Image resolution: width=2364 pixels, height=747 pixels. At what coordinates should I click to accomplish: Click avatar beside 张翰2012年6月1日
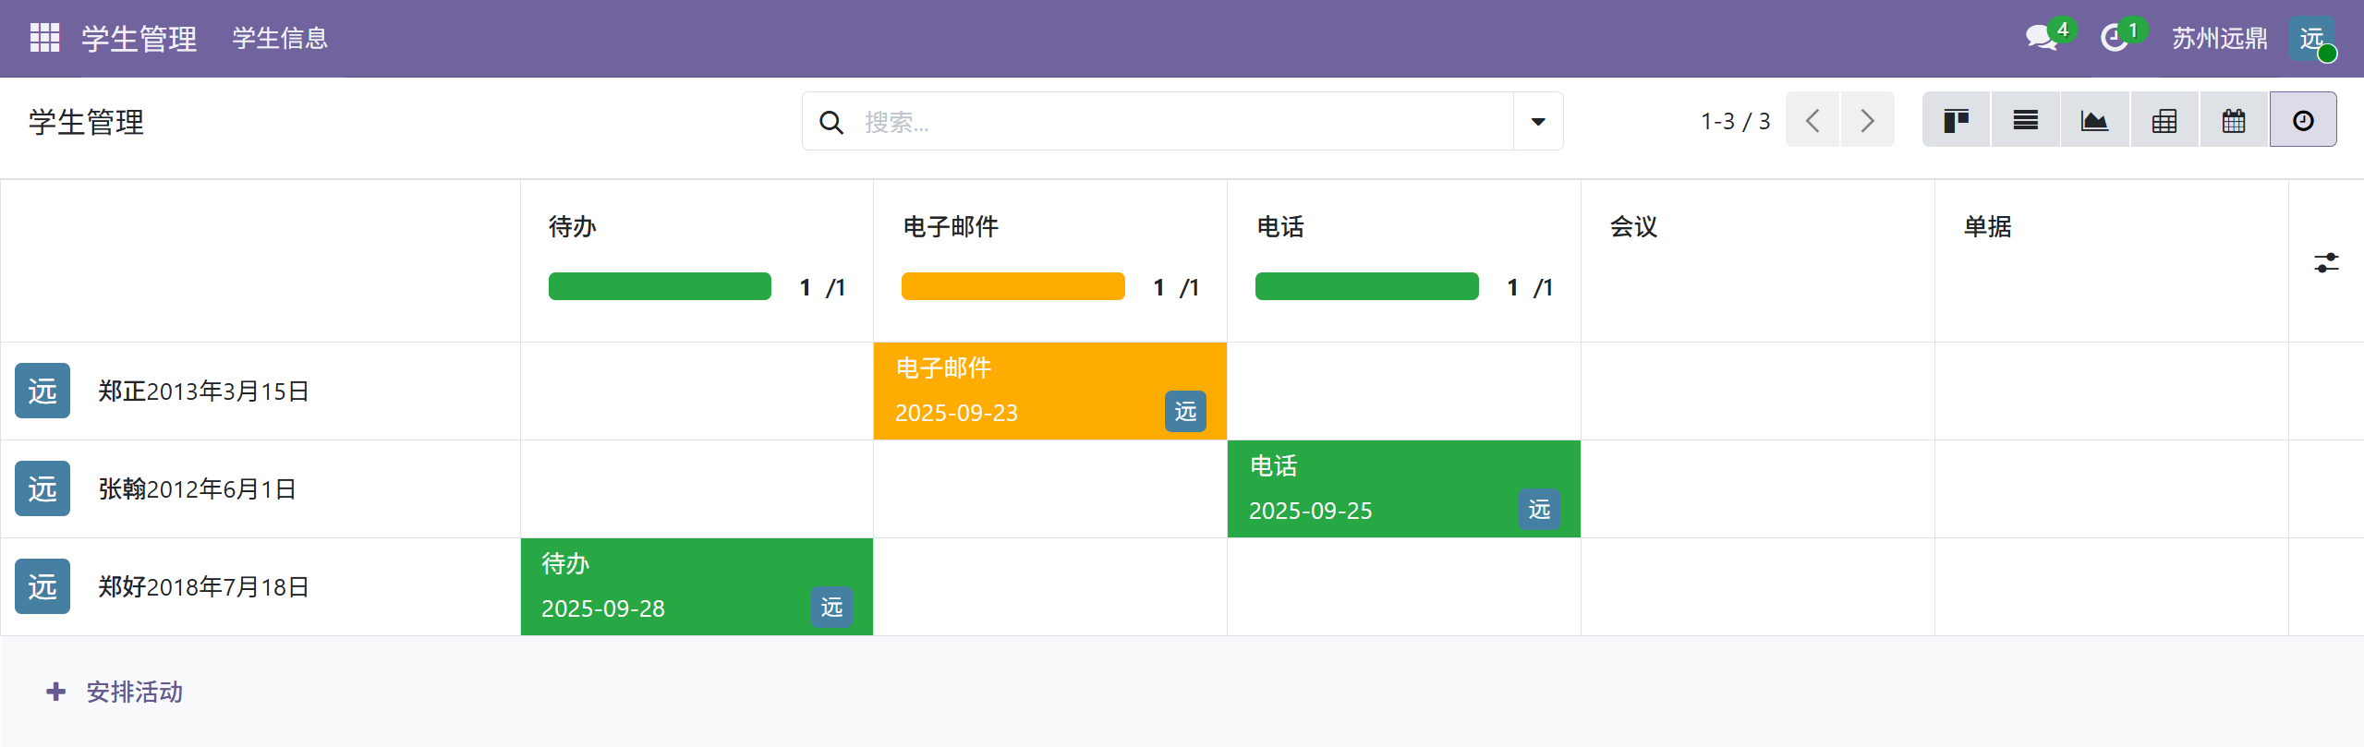pyautogui.click(x=42, y=488)
